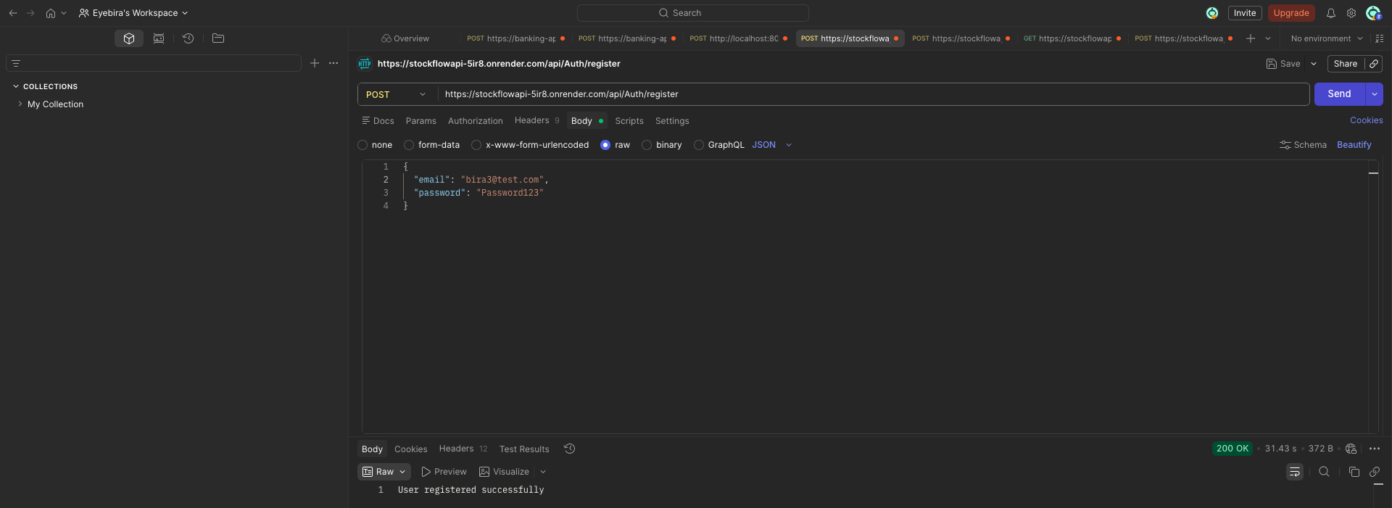Collapse the COLLECTIONS section

16,86
